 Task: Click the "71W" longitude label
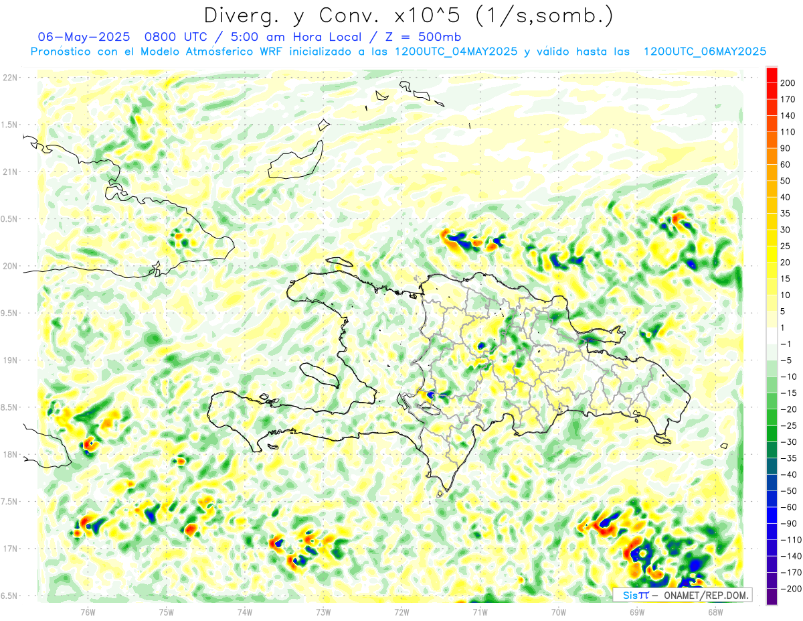click(x=480, y=612)
